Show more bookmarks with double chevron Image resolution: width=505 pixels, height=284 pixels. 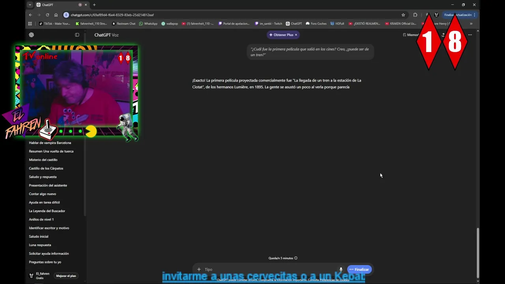pos(471,24)
